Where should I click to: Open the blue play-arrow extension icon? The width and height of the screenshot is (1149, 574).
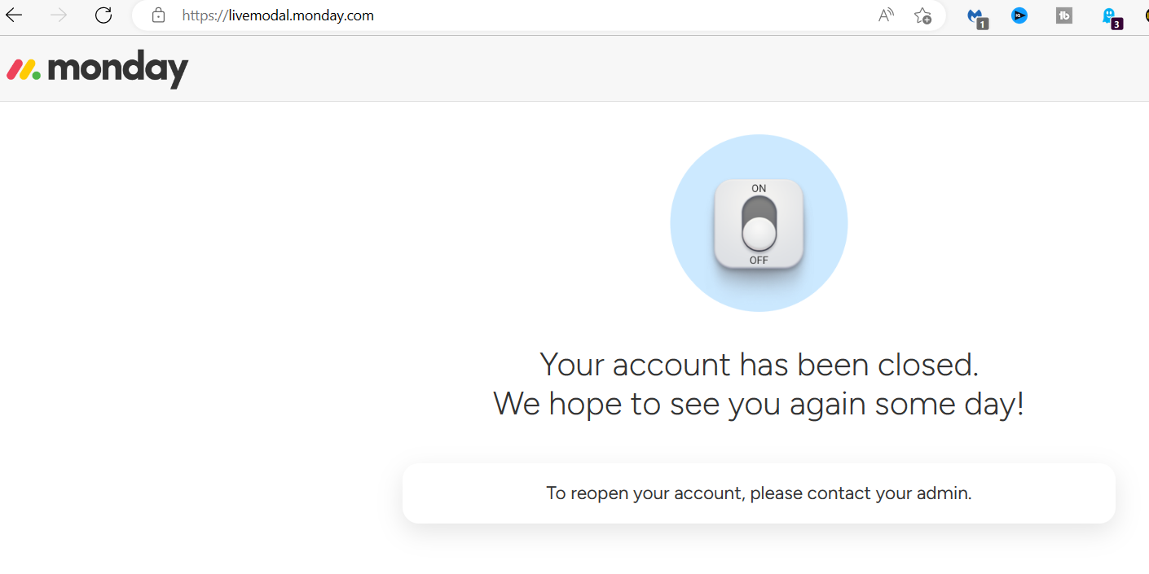pos(1019,15)
